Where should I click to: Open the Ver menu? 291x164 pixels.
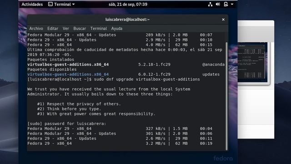[65, 28]
